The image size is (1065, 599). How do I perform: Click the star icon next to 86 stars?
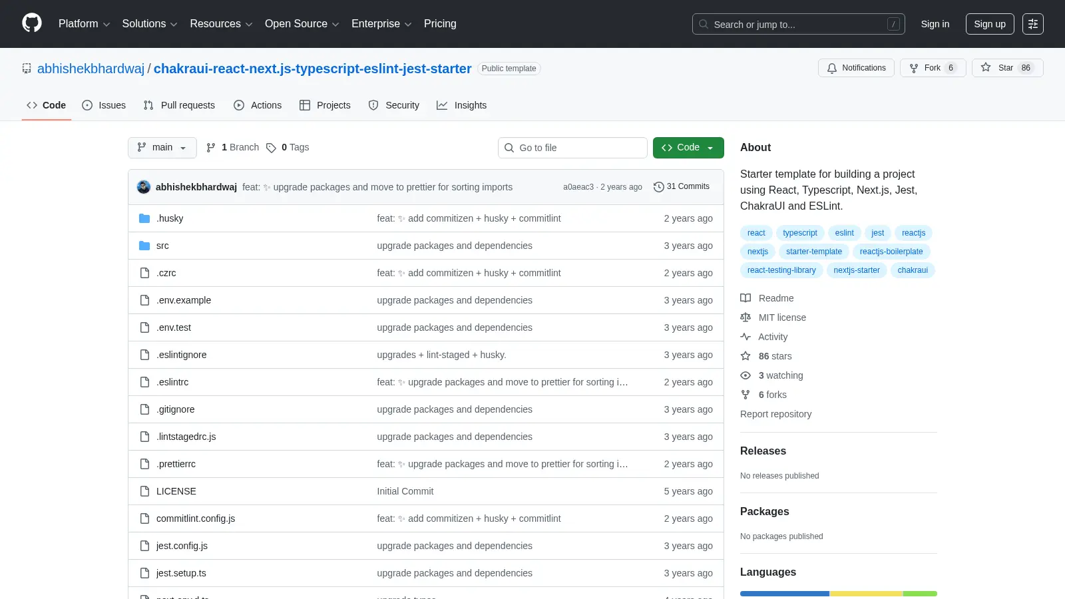click(x=745, y=356)
